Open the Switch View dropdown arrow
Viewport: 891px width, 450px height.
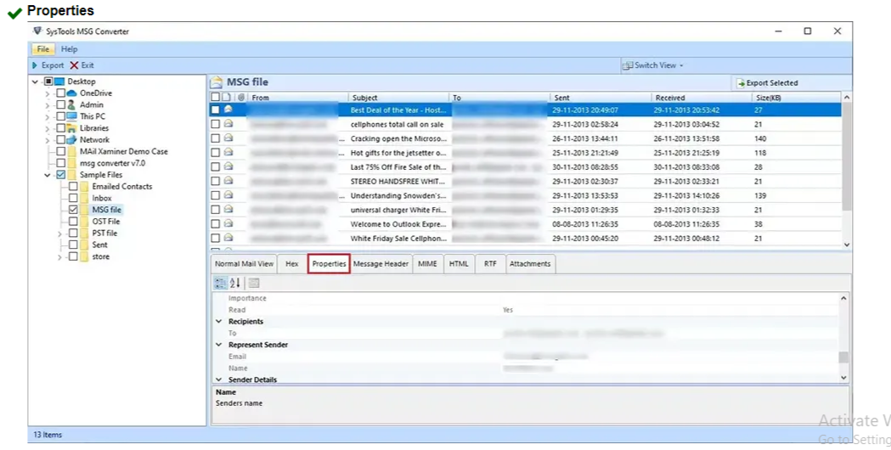[x=681, y=65]
